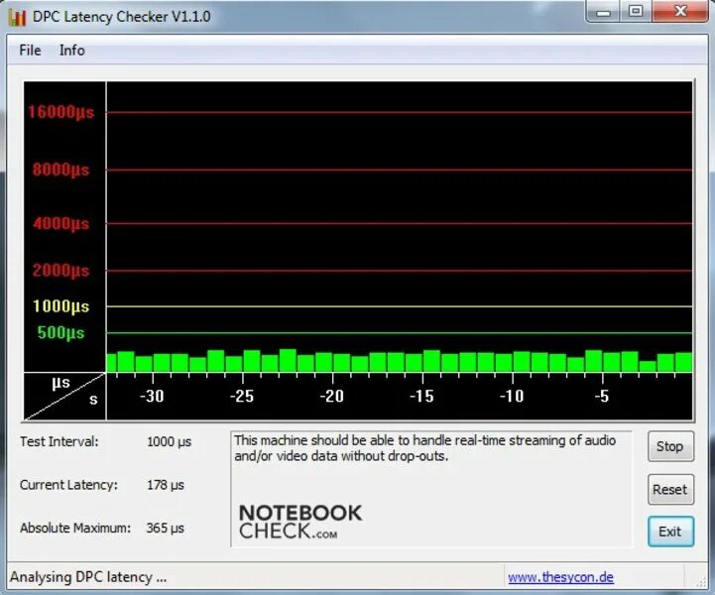This screenshot has height=595, width=715.
Task: Select the 2000µs axis label
Action: [x=61, y=271]
